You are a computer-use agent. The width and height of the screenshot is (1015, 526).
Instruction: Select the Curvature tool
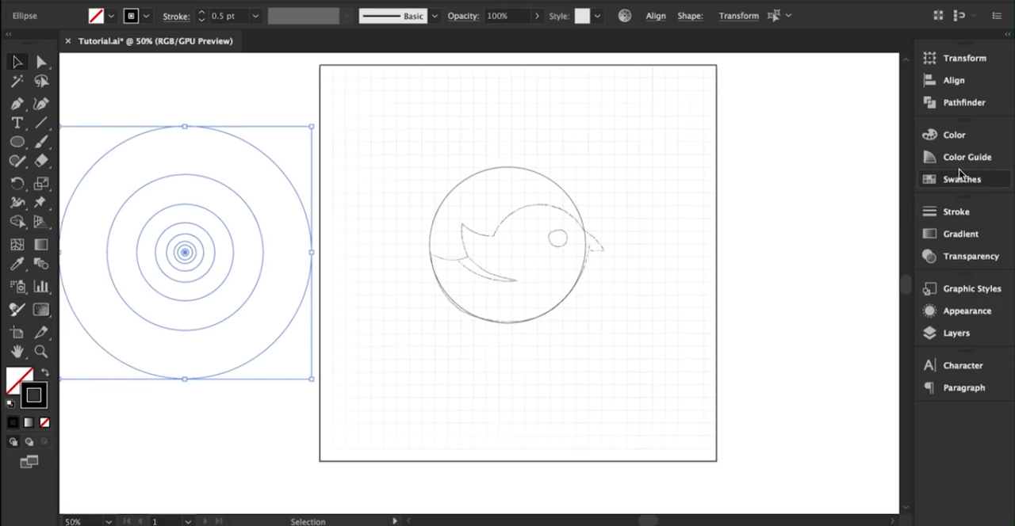41,104
